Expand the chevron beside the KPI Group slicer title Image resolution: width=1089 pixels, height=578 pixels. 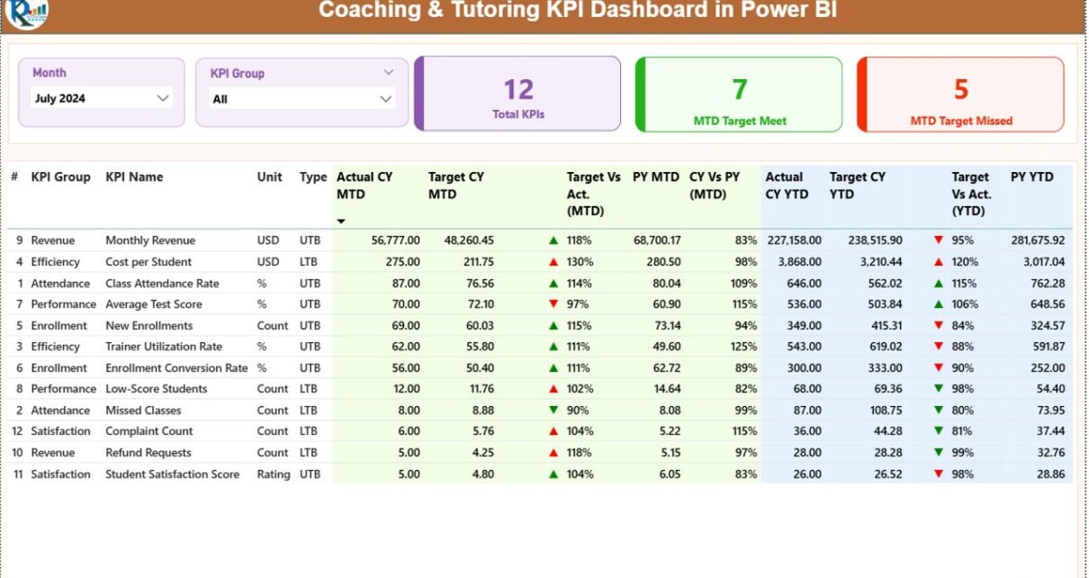coord(389,73)
